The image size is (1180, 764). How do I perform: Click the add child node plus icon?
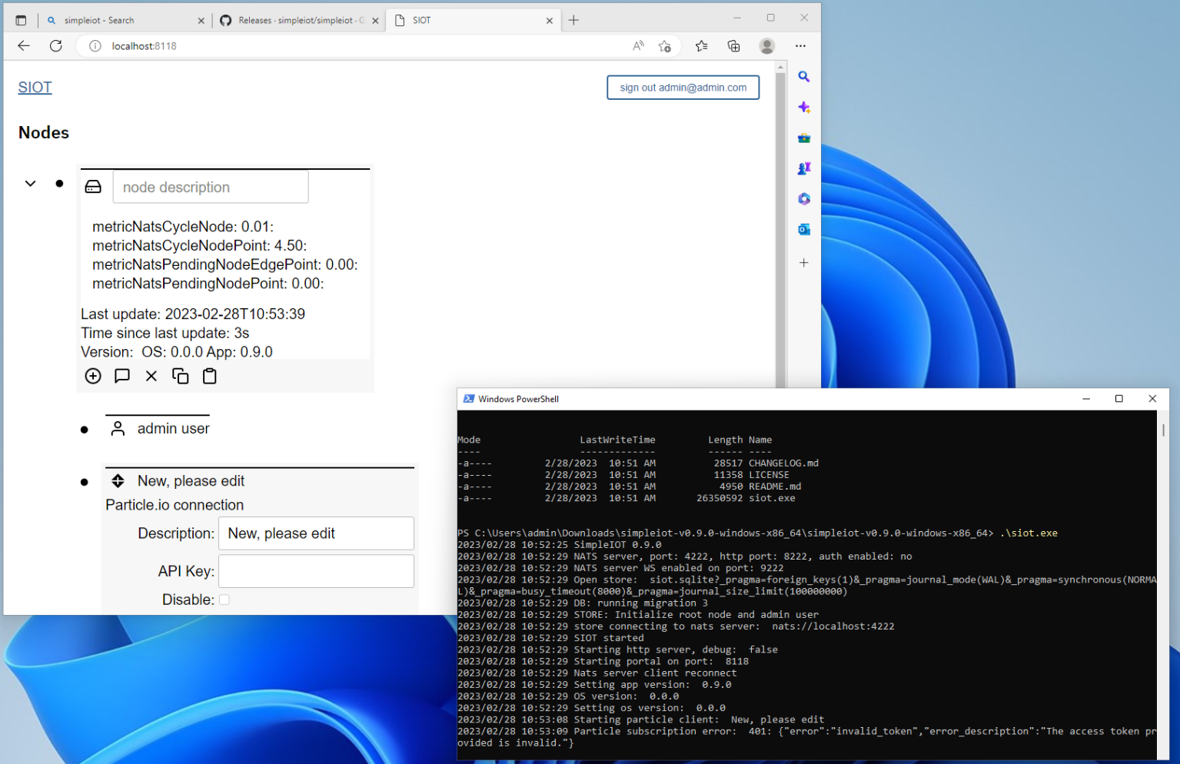point(92,376)
